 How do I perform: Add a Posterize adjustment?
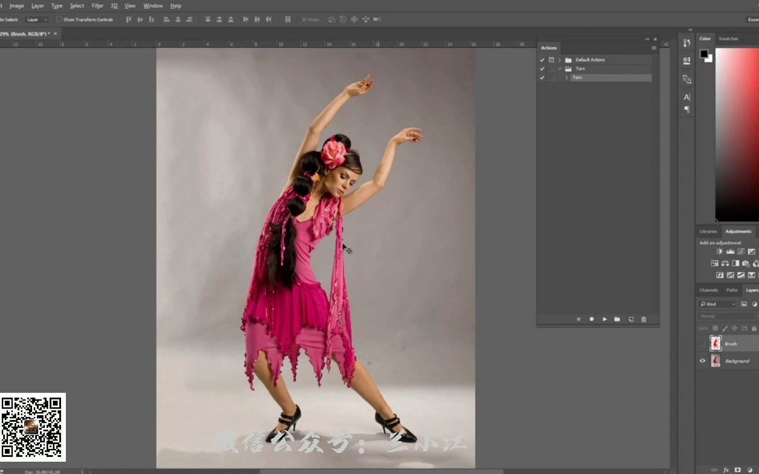point(730,275)
